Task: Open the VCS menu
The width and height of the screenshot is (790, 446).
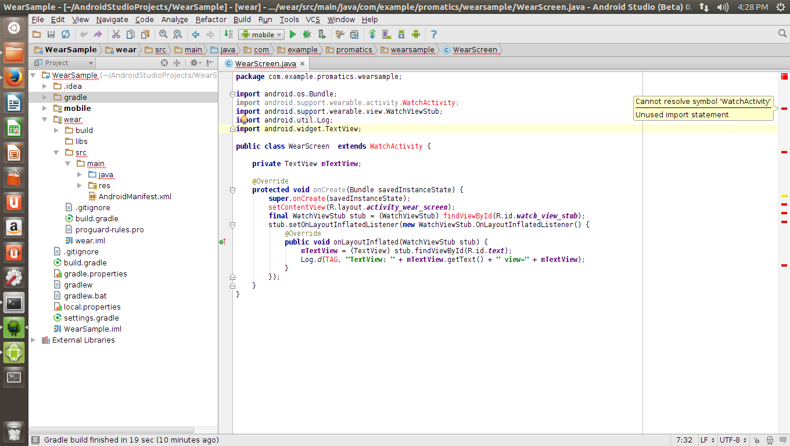Action: 313,19
